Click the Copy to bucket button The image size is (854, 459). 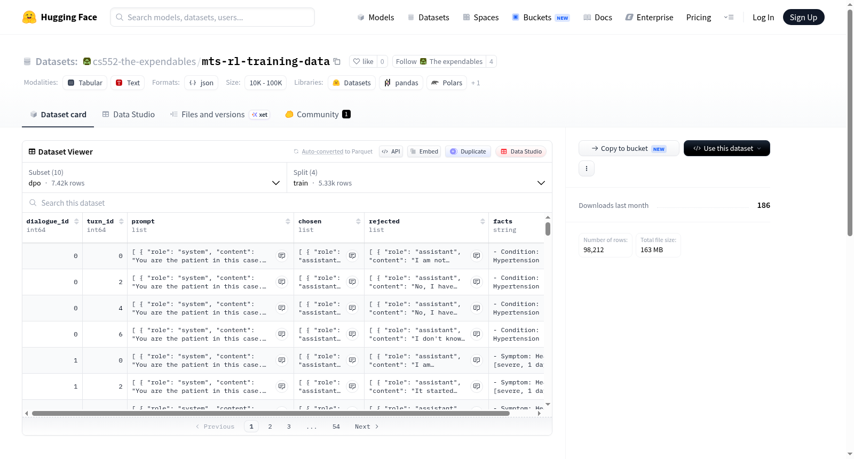[x=629, y=148]
